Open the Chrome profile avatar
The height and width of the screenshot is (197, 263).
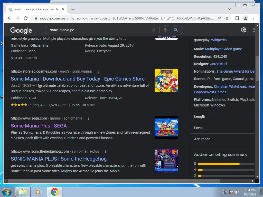tap(245, 18)
